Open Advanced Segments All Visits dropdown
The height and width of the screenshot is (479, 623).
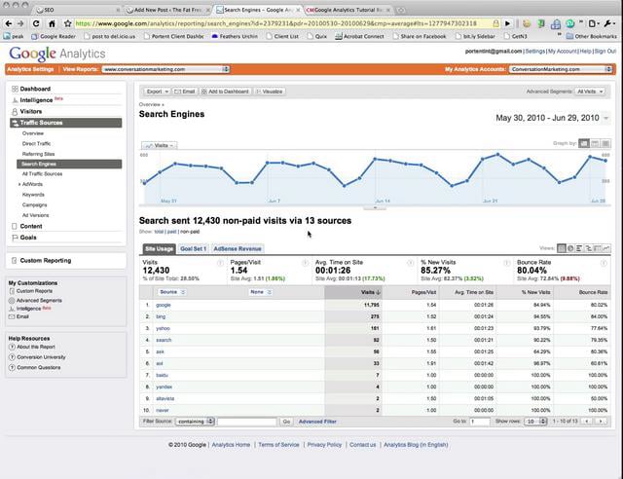click(590, 92)
